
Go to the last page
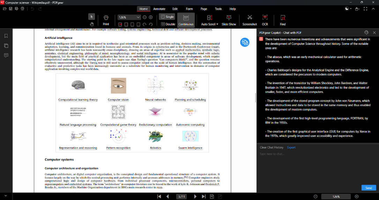click(x=204, y=197)
